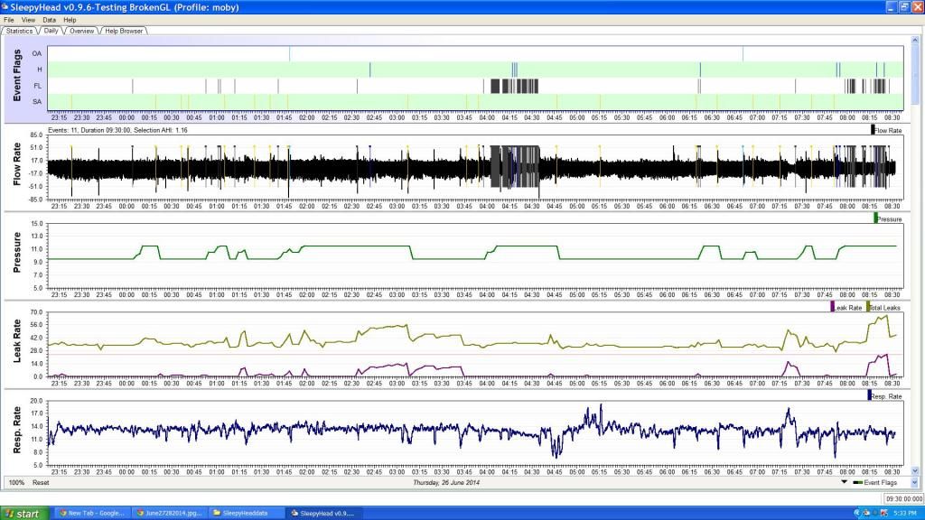Click the pressure plateau between 02:00 and 03:00

pos(356,246)
